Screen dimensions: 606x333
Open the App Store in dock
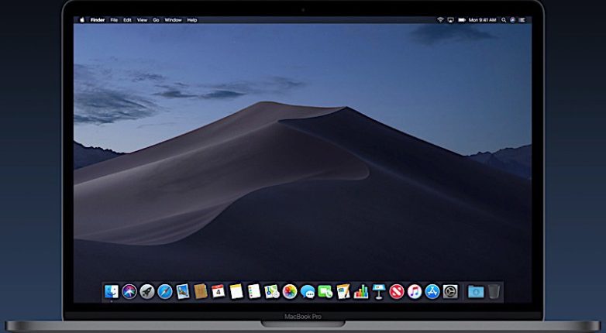(432, 291)
